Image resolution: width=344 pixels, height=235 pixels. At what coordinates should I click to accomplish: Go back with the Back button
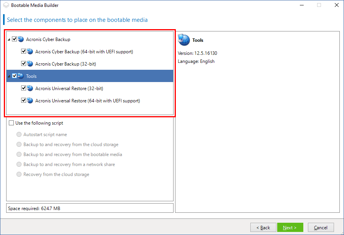[263, 227]
